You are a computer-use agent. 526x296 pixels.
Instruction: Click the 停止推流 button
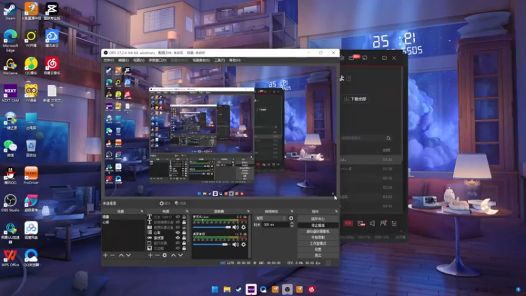click(318, 225)
